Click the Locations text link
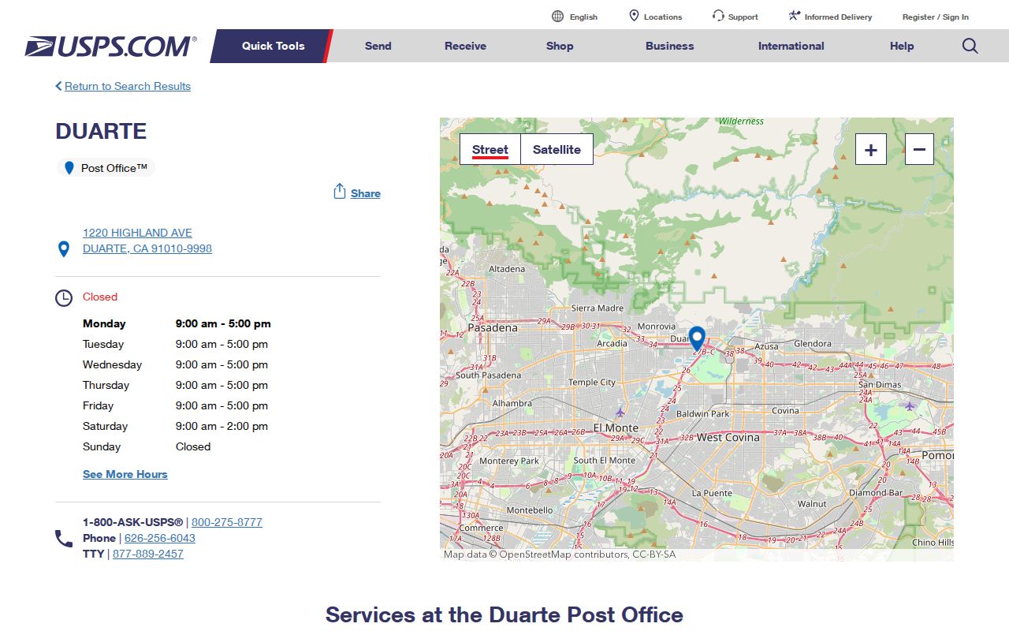 click(x=663, y=17)
